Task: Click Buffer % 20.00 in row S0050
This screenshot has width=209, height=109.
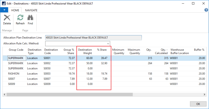Action: pos(202,69)
